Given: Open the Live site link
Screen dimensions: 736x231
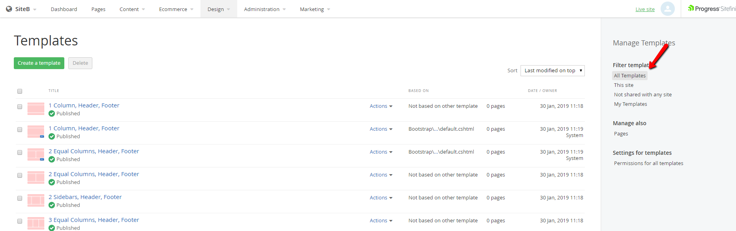Looking at the screenshot, I should 645,9.
